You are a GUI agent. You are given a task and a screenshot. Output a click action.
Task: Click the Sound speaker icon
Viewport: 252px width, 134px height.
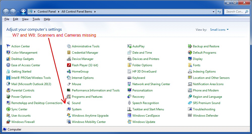69,103
